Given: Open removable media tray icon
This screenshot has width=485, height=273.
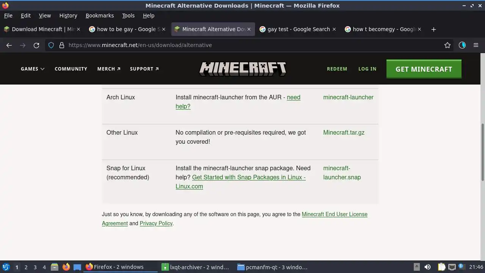Looking at the screenshot, I should pos(416,267).
